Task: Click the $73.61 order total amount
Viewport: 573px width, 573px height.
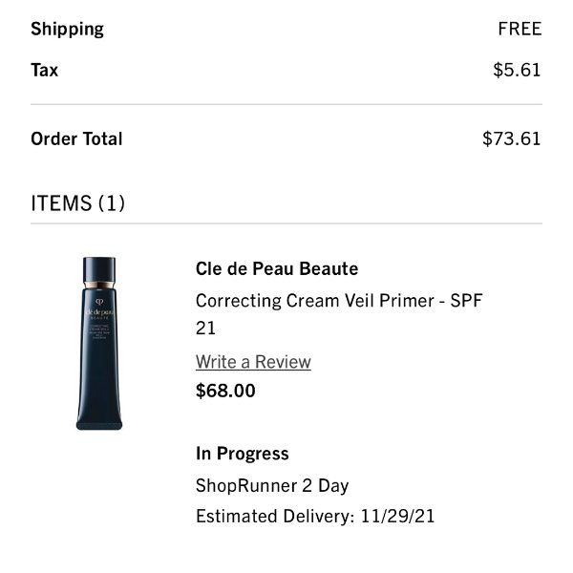Action: click(x=512, y=138)
